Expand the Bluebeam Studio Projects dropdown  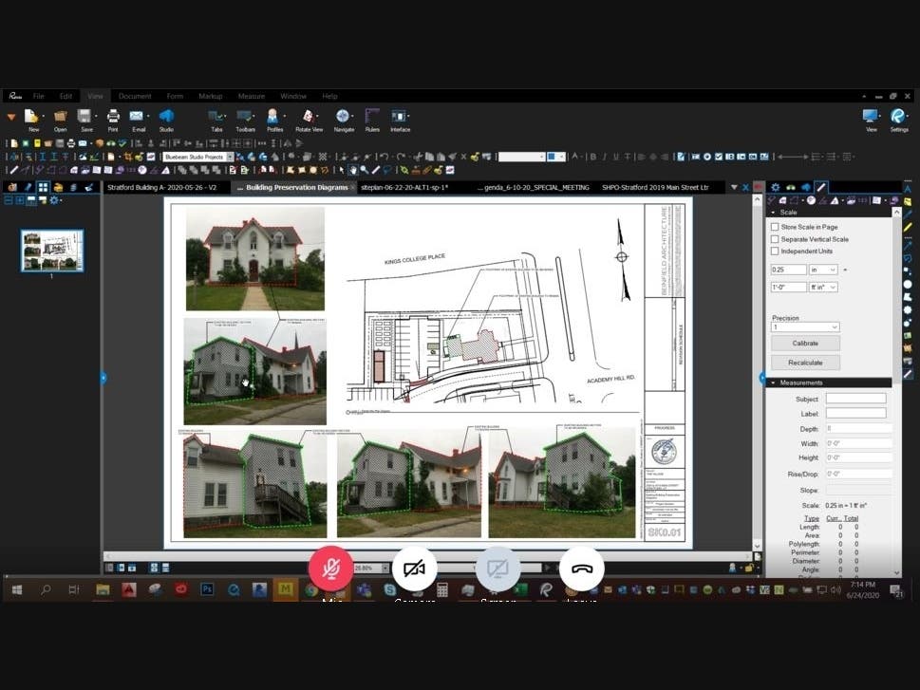197,157
